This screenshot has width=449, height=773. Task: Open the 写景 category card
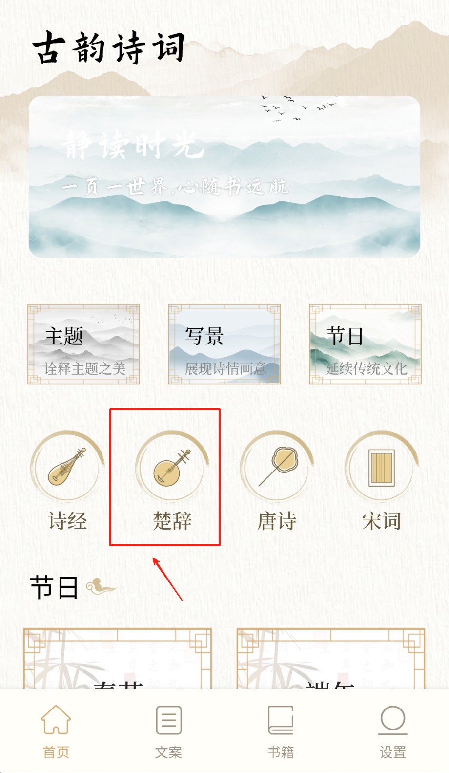(x=224, y=344)
